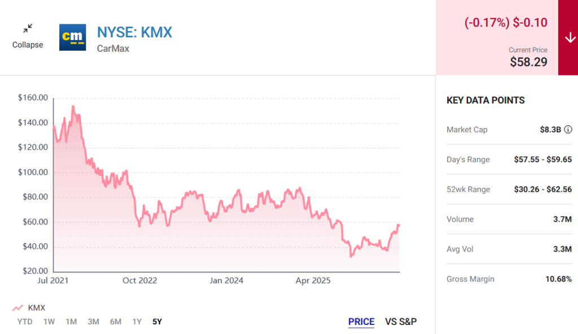
Task: Switch chart to 1M range
Action: 71,322
